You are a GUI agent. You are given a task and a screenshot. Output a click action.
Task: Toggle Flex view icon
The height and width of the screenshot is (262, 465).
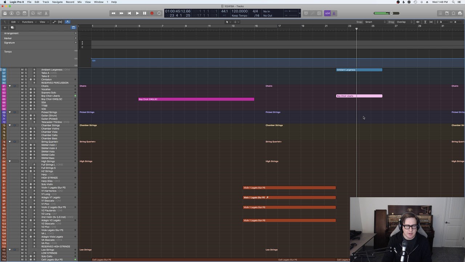point(60,22)
